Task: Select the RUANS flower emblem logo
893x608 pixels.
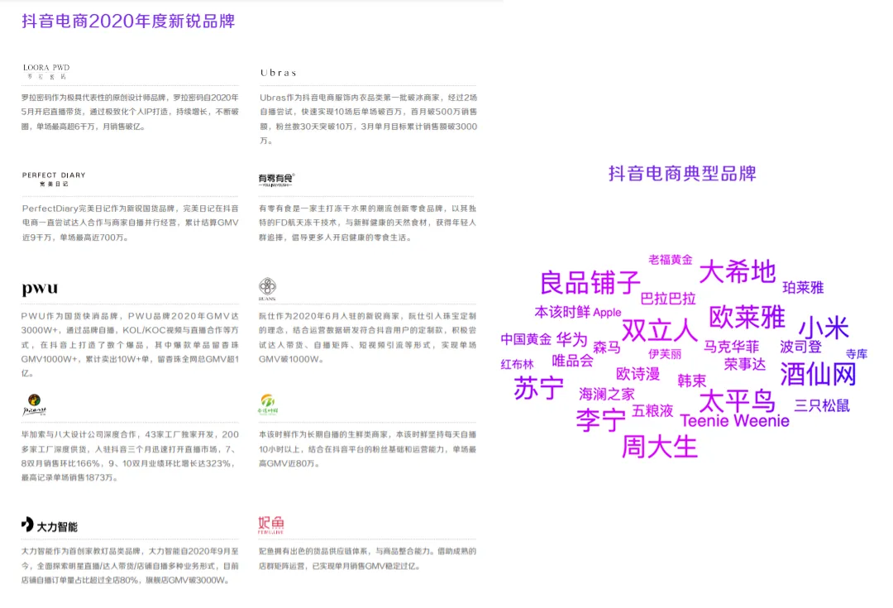Action: (x=267, y=289)
